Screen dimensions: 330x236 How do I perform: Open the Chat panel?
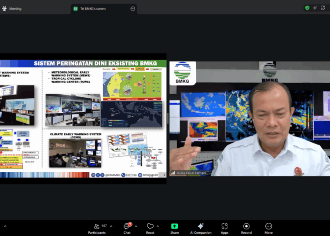point(127,229)
